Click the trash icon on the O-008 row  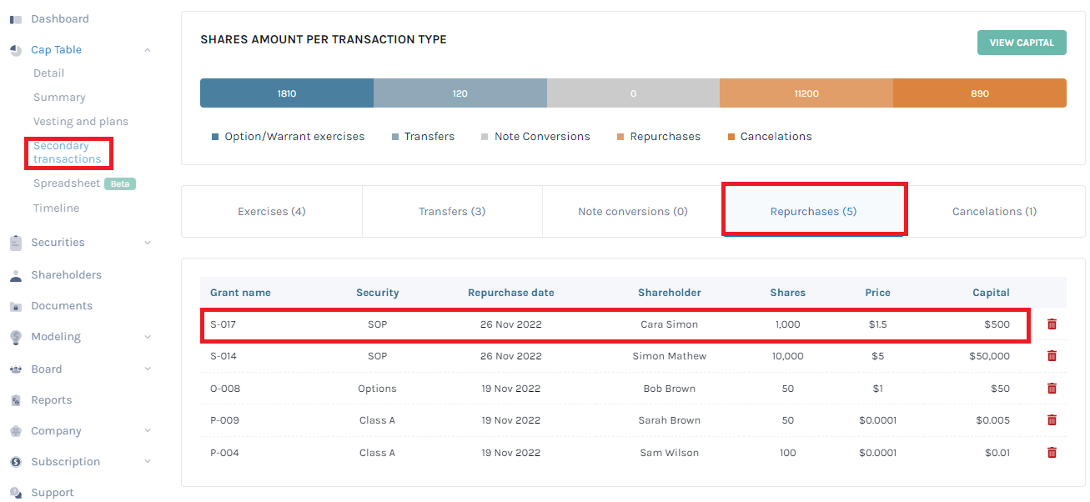[x=1051, y=388]
